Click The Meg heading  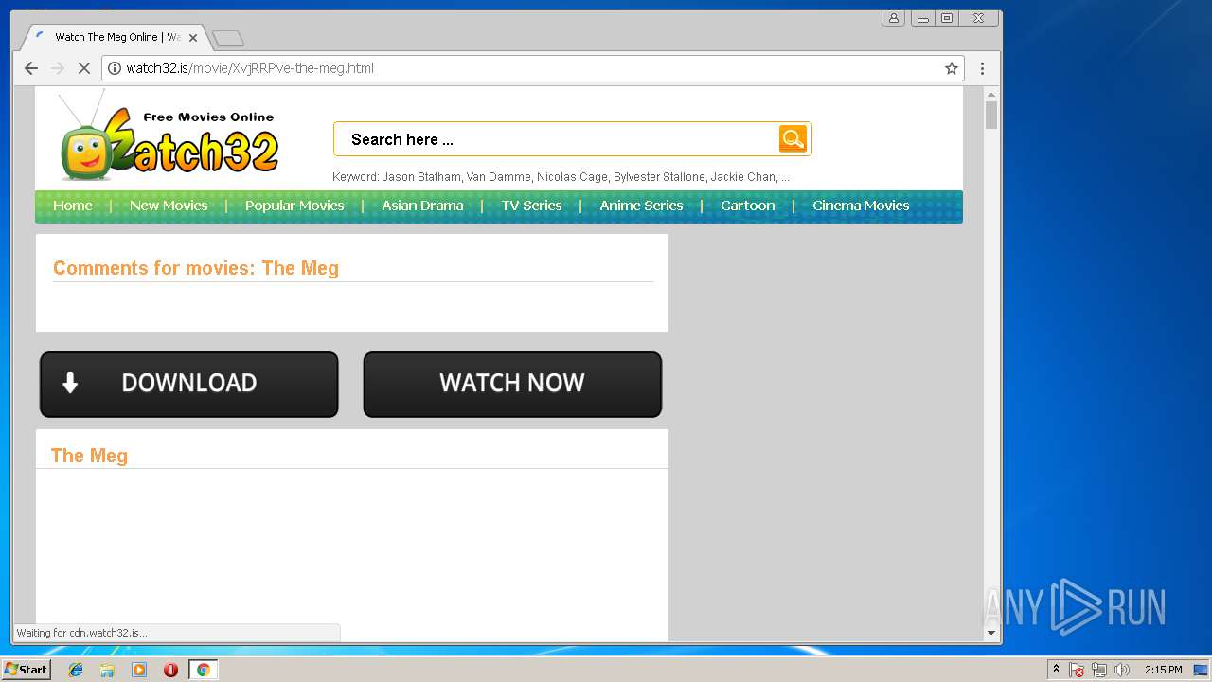(89, 456)
